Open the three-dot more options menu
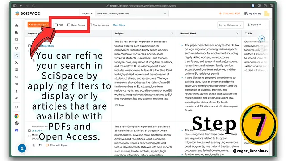Image resolution: width=286 pixels, height=161 pixels. (x=265, y=25)
